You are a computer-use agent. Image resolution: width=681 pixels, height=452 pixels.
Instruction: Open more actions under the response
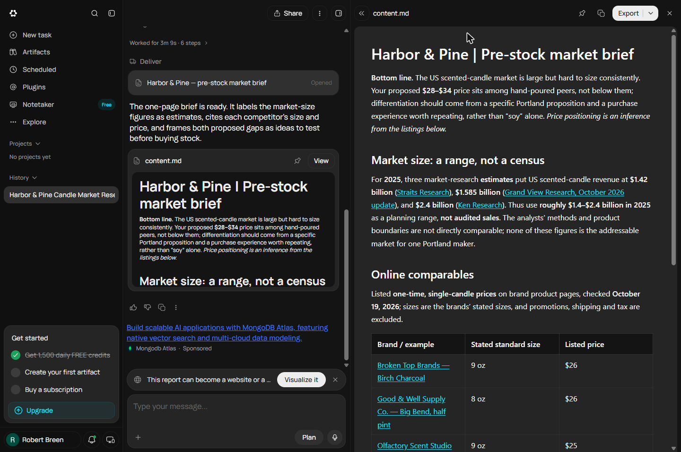176,307
